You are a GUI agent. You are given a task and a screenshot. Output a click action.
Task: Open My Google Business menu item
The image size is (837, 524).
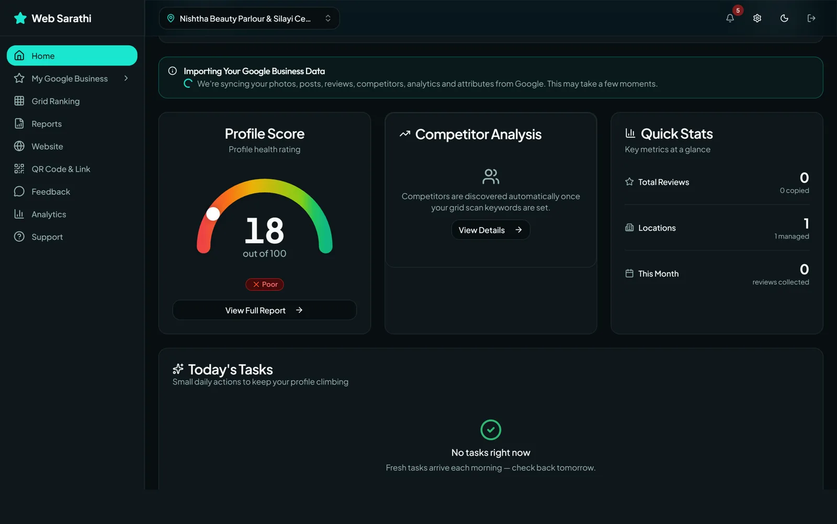coord(72,78)
